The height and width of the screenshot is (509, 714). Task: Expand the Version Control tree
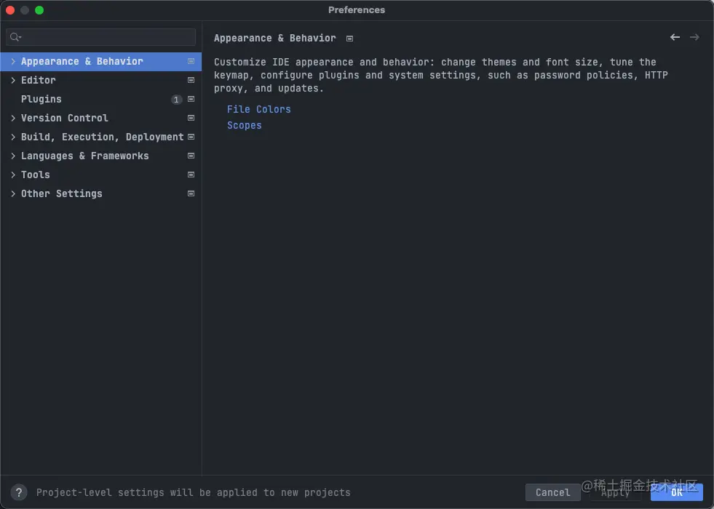click(x=12, y=118)
